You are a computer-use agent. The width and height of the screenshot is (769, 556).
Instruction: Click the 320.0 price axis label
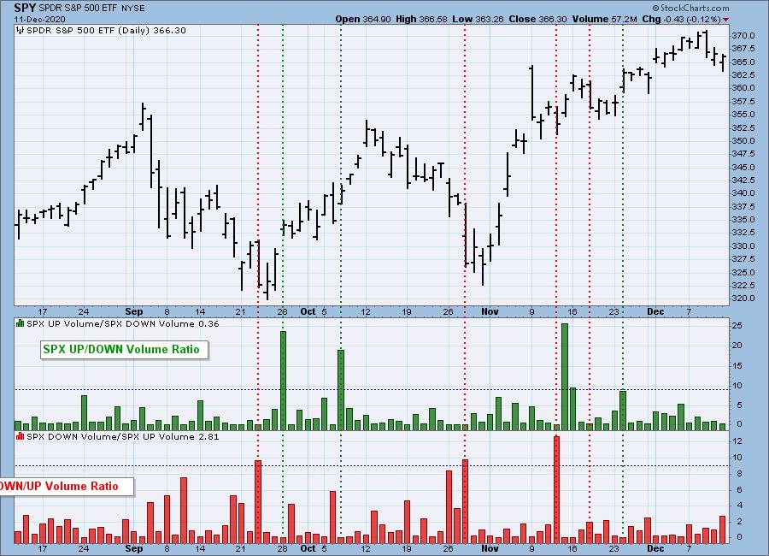click(743, 299)
